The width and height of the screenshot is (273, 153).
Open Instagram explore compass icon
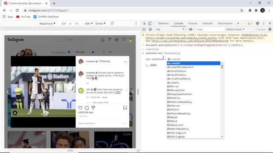[x=116, y=40]
